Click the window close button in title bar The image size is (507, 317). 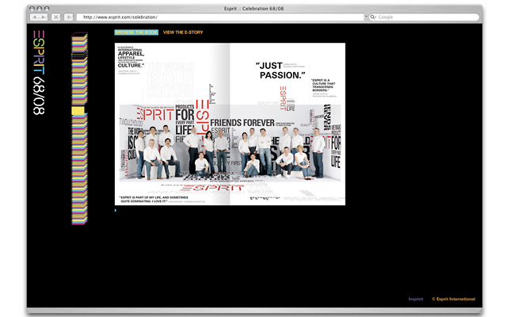32,9
